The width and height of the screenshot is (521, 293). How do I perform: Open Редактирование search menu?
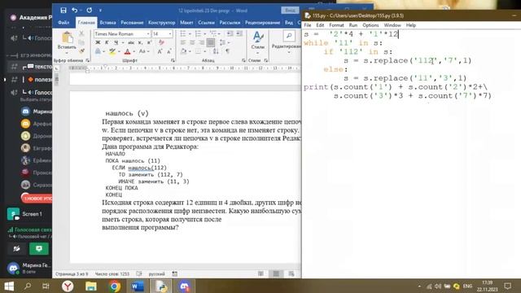pyautogui.click(x=288, y=42)
